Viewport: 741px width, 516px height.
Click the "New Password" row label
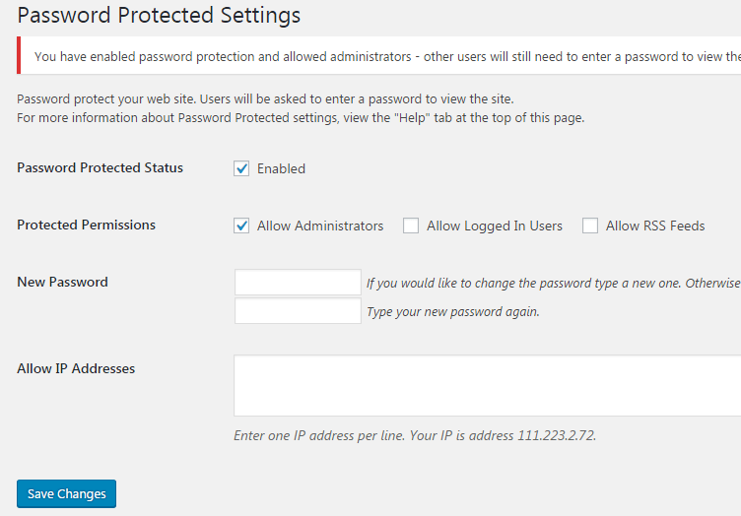click(62, 282)
